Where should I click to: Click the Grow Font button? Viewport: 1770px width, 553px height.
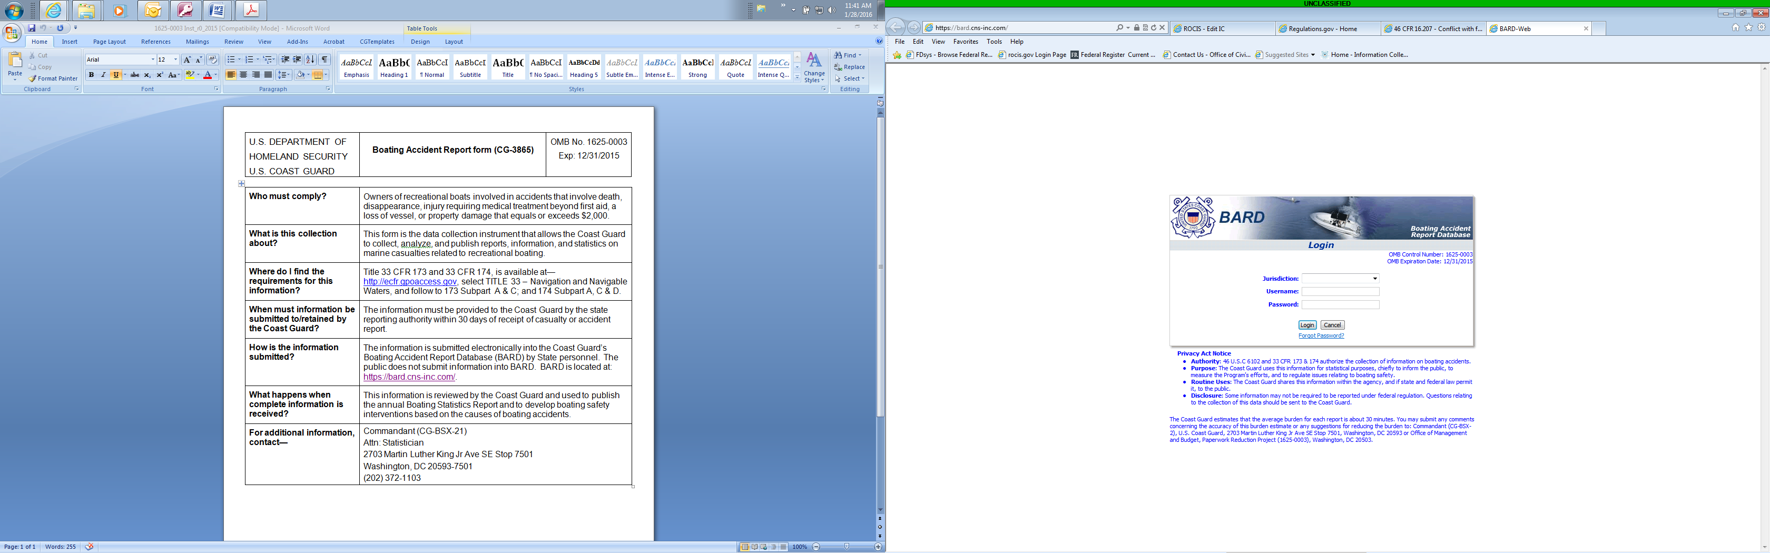(187, 60)
